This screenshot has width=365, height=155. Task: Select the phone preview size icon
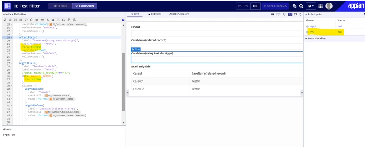coord(301,14)
